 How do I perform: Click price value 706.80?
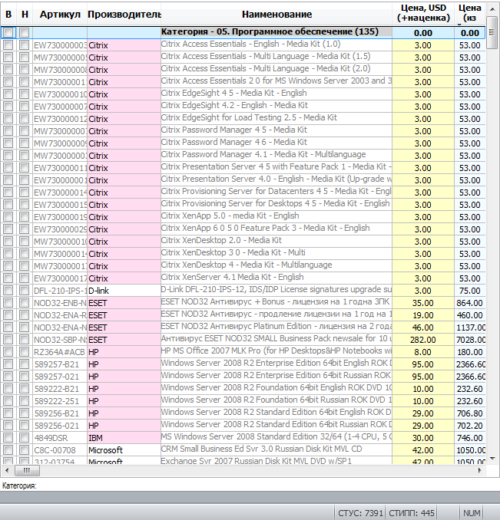click(x=470, y=413)
